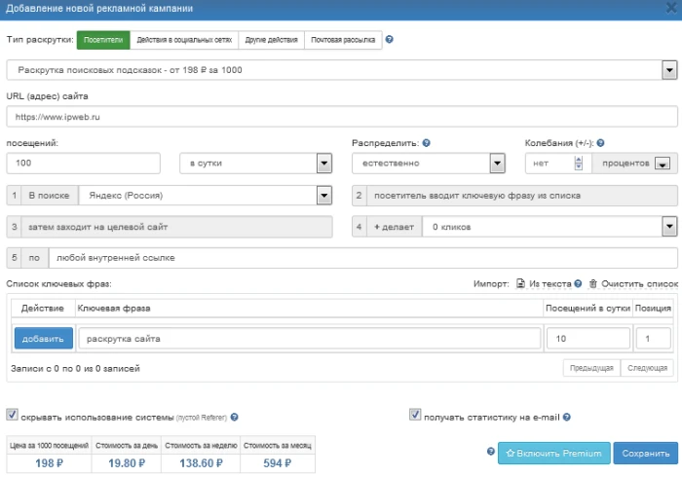The width and height of the screenshot is (682, 477).
Task: Click help icon beside Распределить label
Action: 427,143
